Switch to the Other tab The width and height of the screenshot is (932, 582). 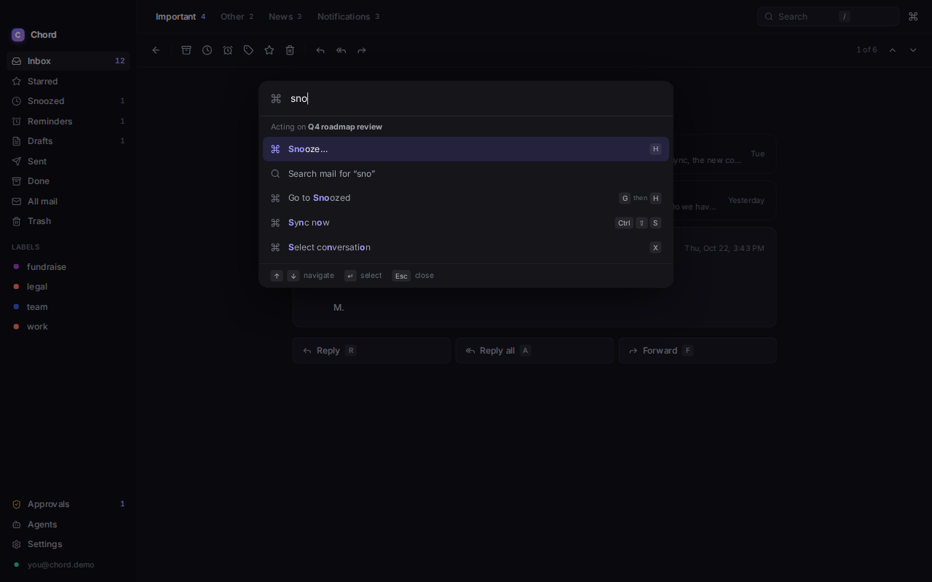(x=237, y=17)
